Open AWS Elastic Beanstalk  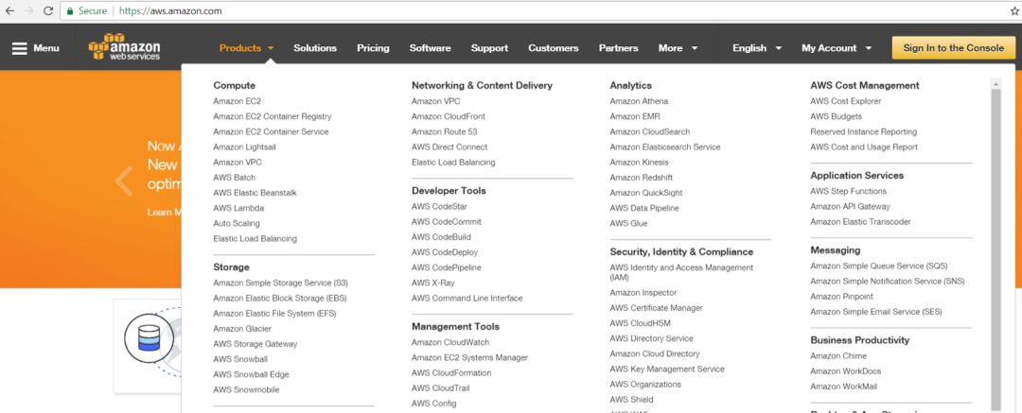[255, 193]
